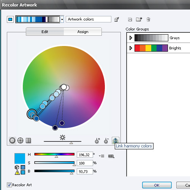The image size is (190, 190).
Task: Select the segmented color wheel display icon
Action: tap(20, 141)
